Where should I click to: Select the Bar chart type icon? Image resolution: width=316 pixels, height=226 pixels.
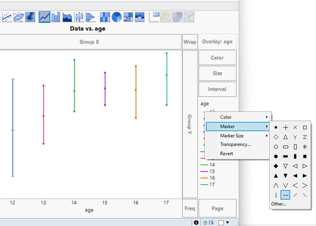tap(56, 17)
